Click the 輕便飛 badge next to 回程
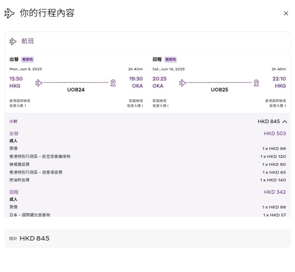Image resolution: width=295 pixels, height=272 pixels. pos(171,60)
